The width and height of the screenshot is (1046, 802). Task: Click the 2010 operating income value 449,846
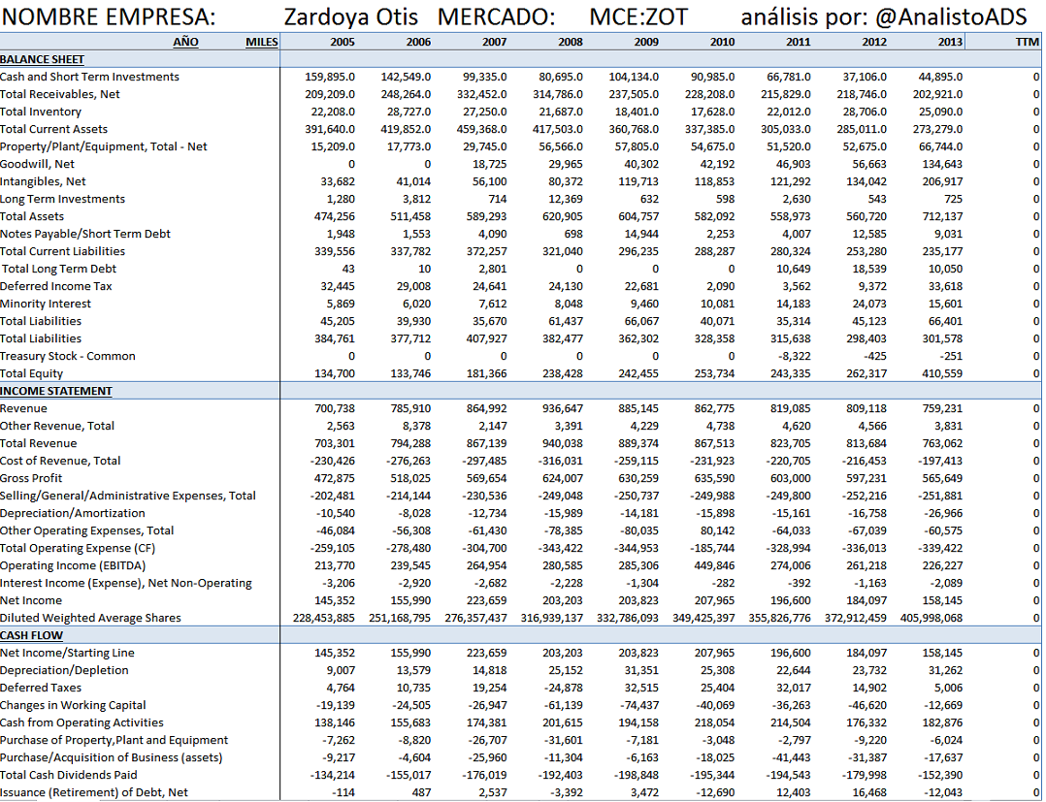(714, 565)
